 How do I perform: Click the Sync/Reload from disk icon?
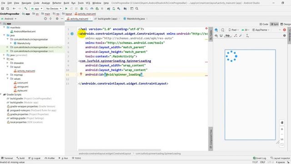(x=8, y=9)
